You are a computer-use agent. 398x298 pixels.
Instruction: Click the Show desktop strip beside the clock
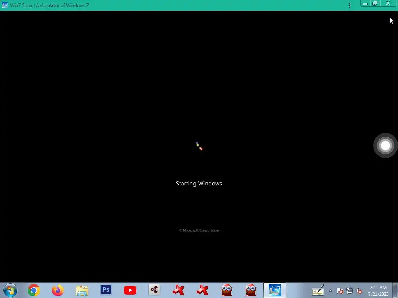(x=395, y=290)
